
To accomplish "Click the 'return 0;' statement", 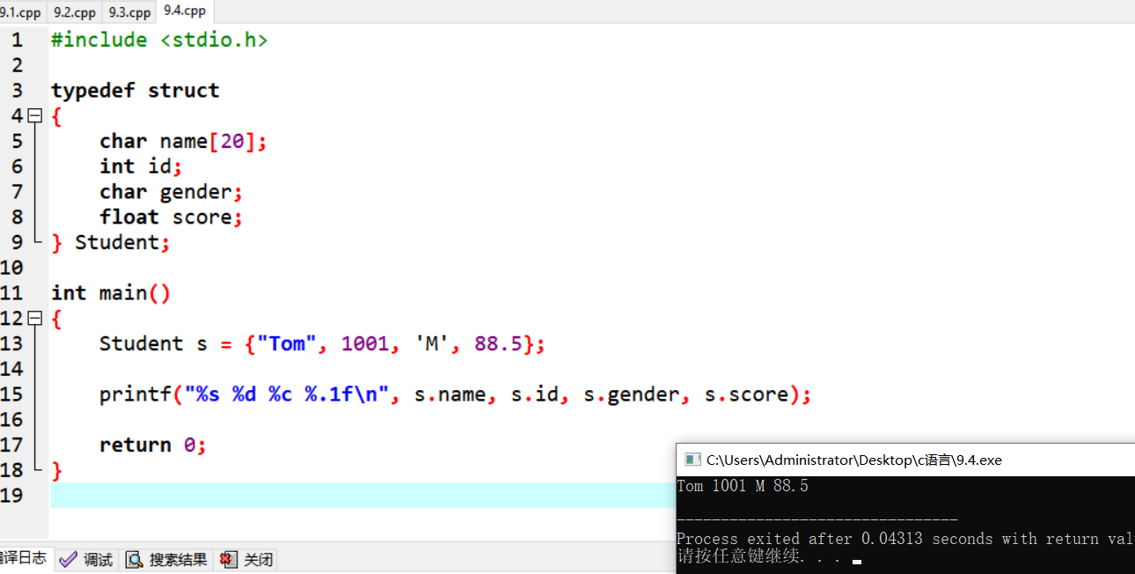I will click(152, 445).
